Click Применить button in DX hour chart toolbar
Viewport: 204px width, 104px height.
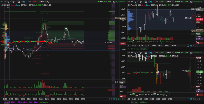198,53
